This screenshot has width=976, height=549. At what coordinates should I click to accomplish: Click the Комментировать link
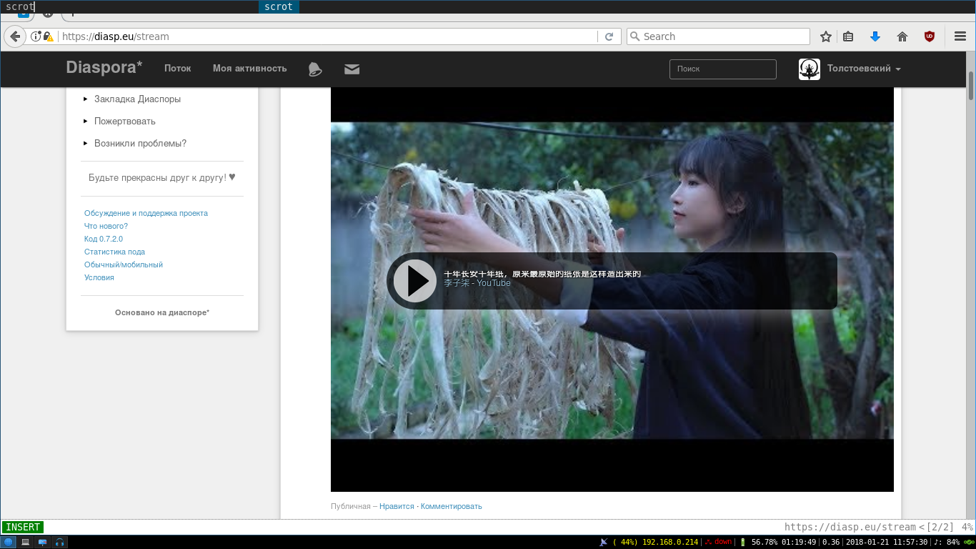(x=451, y=506)
